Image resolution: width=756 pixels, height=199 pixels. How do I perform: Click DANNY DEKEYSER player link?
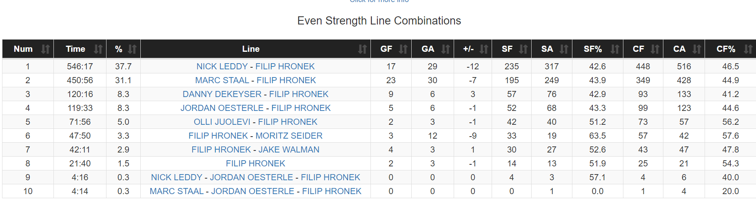[x=222, y=94]
